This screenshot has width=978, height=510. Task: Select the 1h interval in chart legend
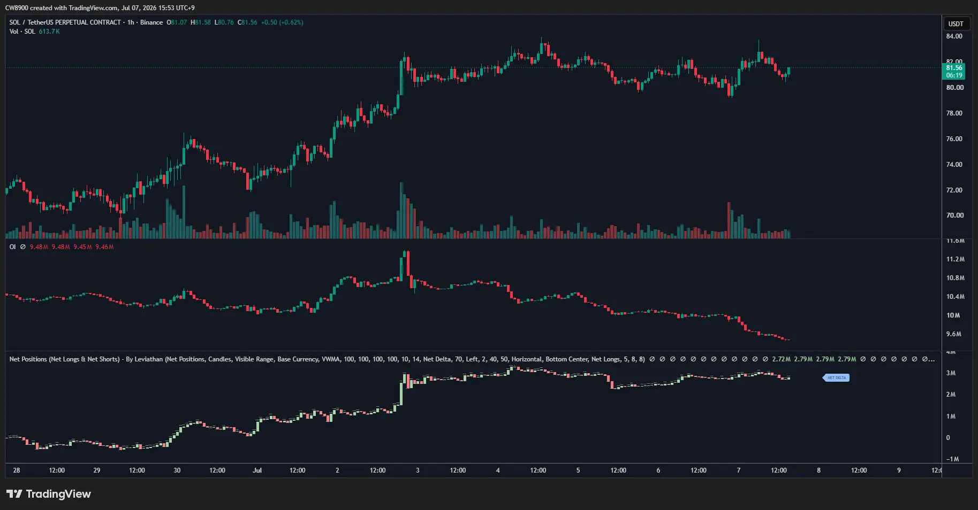tap(131, 22)
